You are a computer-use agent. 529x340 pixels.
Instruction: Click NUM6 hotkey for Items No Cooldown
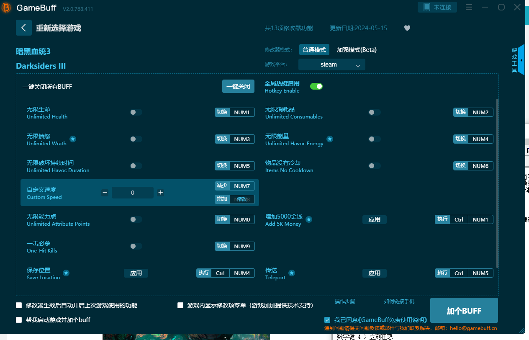480,166
